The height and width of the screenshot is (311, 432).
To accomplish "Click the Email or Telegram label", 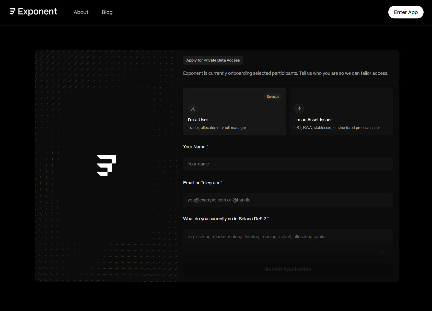I will (201, 183).
